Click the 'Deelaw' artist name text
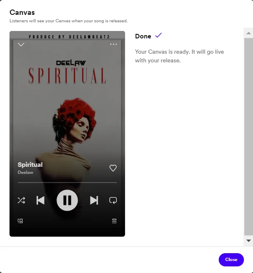253x273 pixels. click(26, 172)
